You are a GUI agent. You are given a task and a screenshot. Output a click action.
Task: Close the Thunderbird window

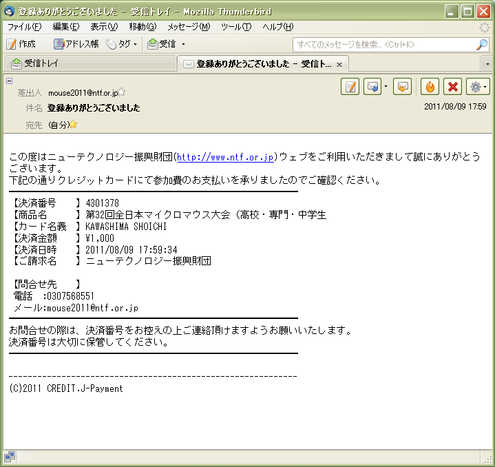[x=483, y=12]
